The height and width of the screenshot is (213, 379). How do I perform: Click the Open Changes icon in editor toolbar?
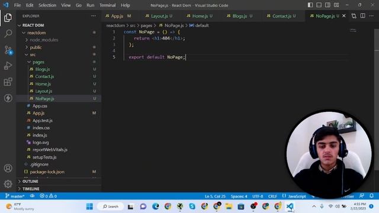(x=354, y=16)
